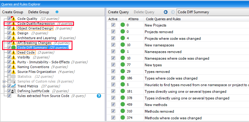This screenshot has width=249, height=122.
Task: Uncheck the Active box for New namespaces
Action: 113,45
